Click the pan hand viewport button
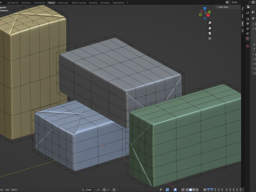The height and width of the screenshot is (192, 256). [210, 28]
